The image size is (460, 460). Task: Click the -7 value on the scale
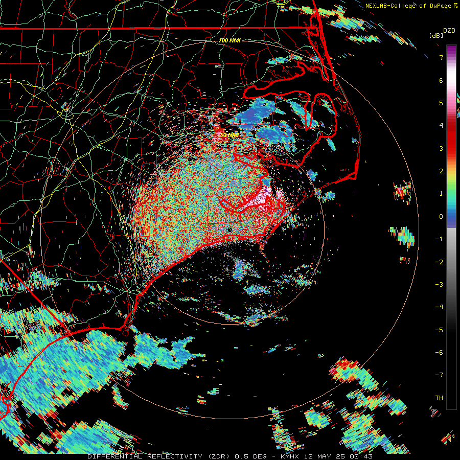point(439,375)
